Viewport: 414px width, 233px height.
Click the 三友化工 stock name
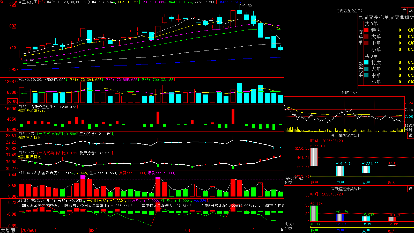pyautogui.click(x=30, y=2)
